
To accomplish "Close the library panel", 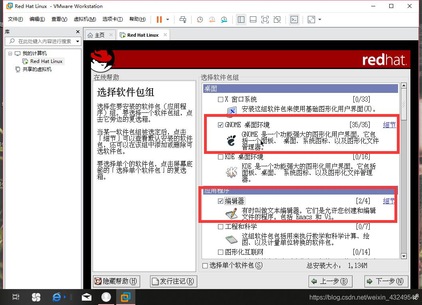I will tap(78, 32).
